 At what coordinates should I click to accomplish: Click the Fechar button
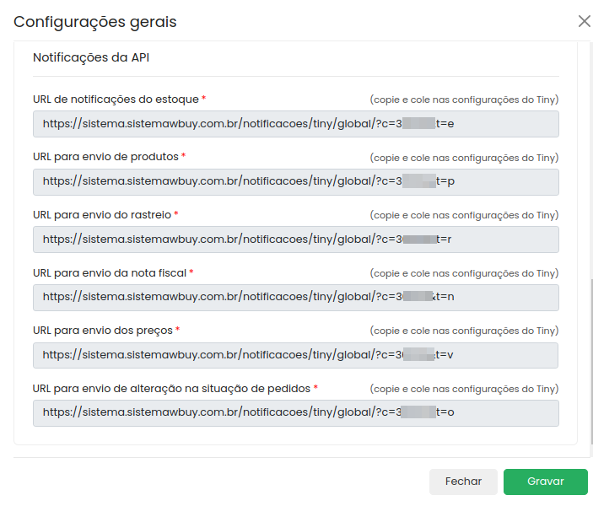(x=463, y=482)
